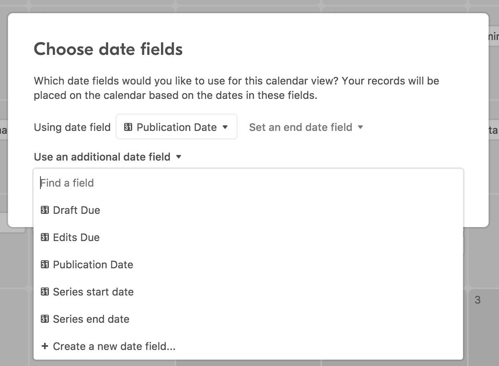Click the calendar icon next to Series start date
This screenshot has height=366, width=499.
[45, 292]
